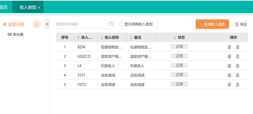The height and width of the screenshot is (114, 253).
Task: Click the 导出 export button
Action: coord(241,24)
